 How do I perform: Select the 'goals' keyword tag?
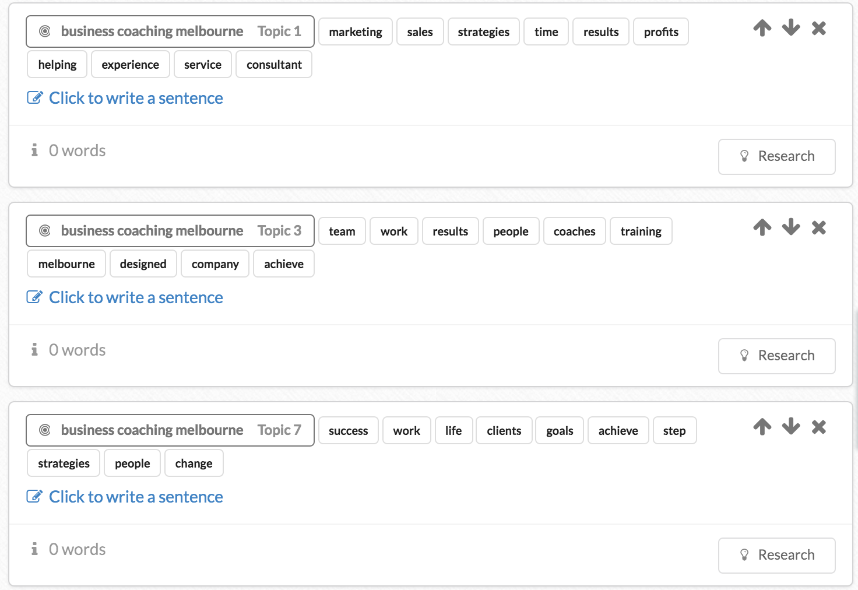(560, 430)
